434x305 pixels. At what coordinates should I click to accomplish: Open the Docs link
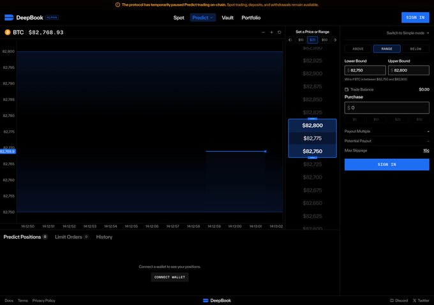9,301
